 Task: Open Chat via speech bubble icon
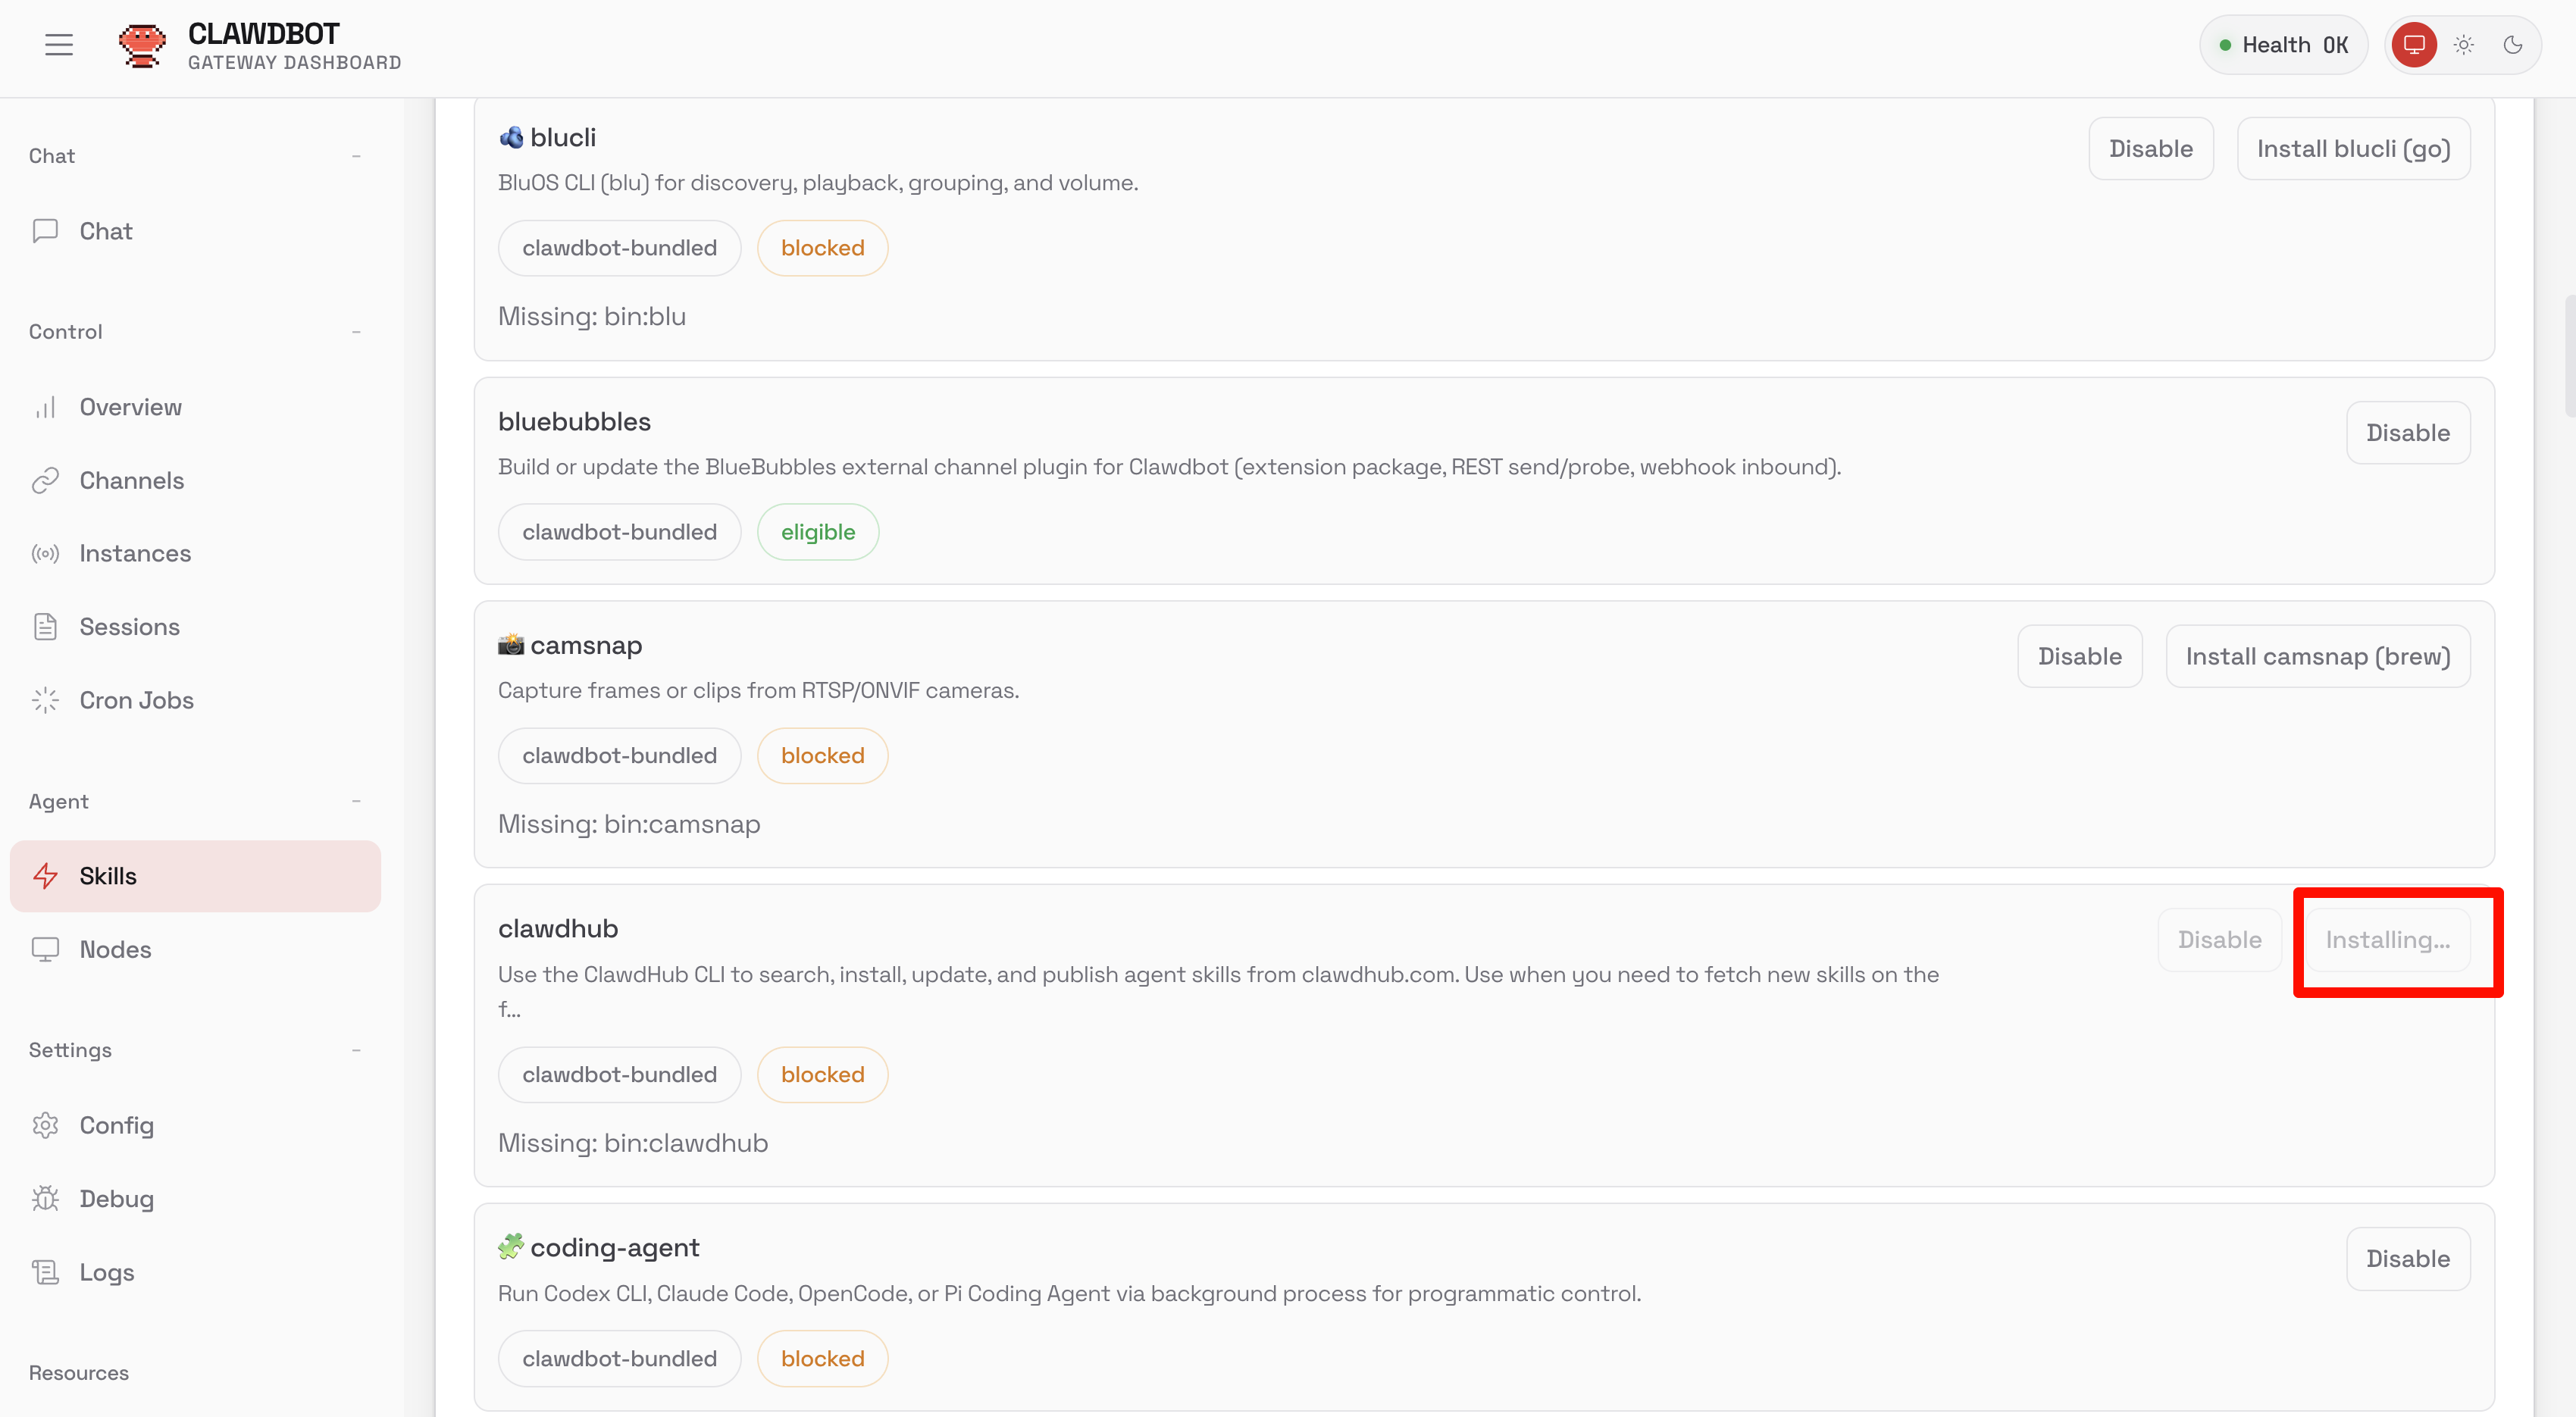(x=45, y=231)
